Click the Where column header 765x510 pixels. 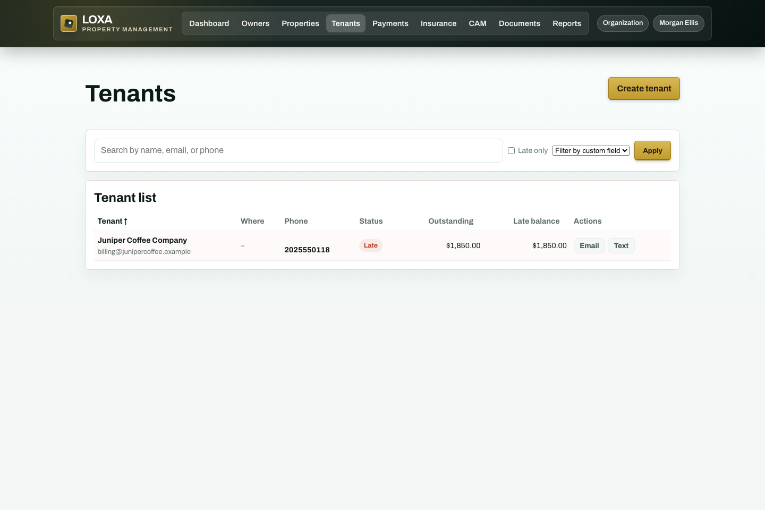pyautogui.click(x=252, y=221)
